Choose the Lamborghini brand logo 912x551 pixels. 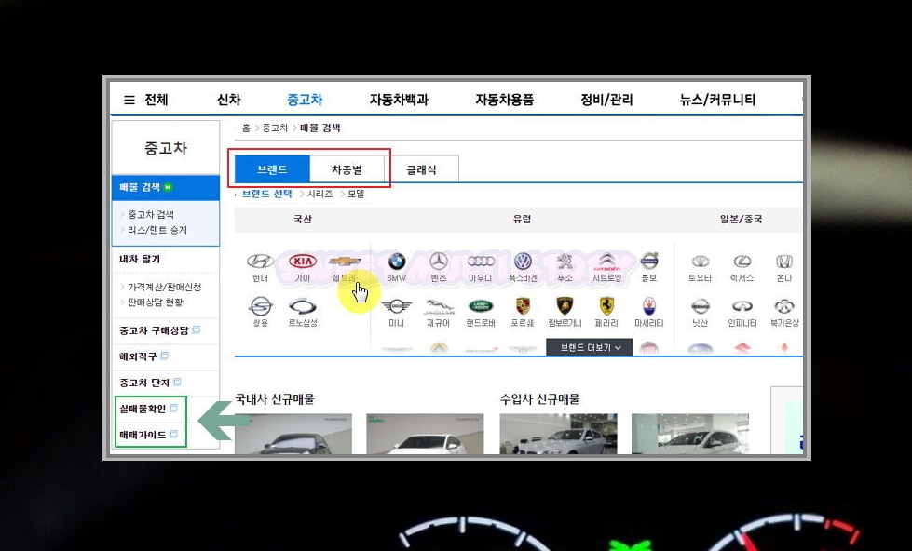point(565,306)
